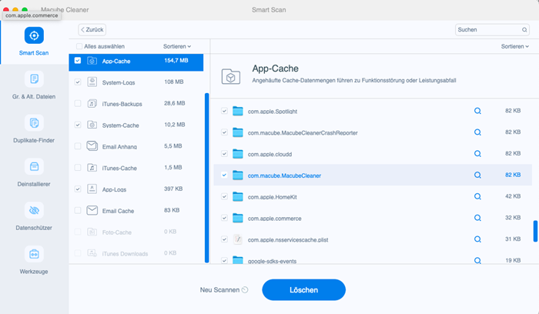Viewport: 539px width, 314px height.
Task: Uncheck the System-Cache checkbox
Action: click(x=78, y=125)
